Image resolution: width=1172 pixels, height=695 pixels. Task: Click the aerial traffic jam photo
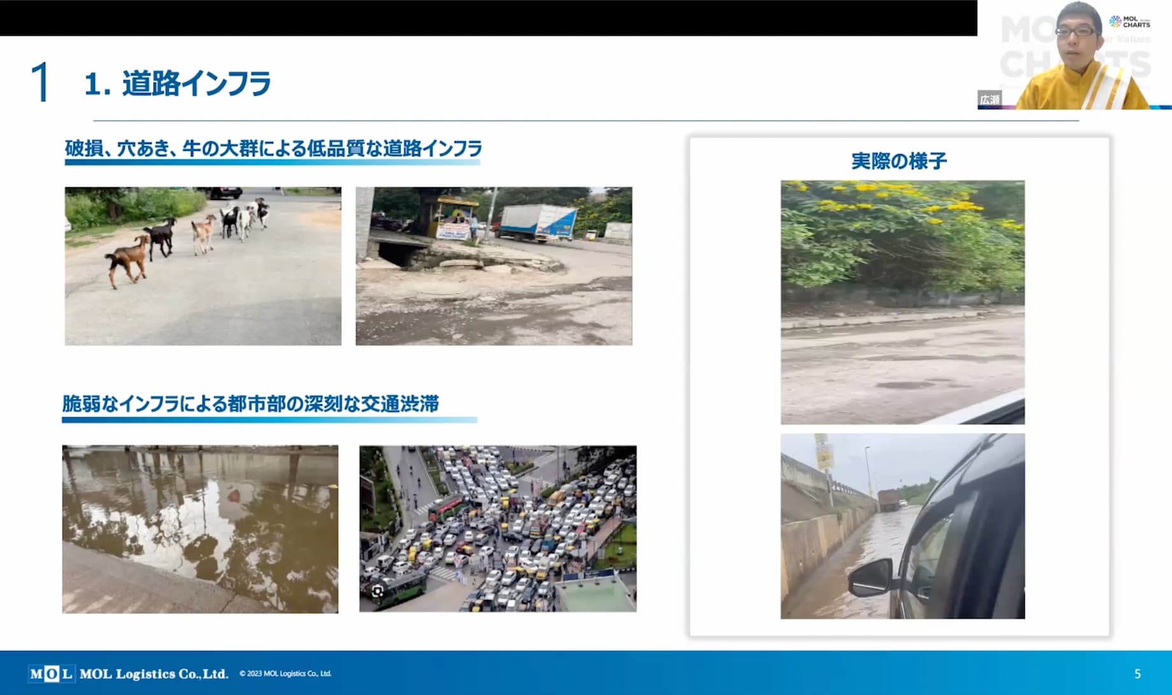pos(497,529)
